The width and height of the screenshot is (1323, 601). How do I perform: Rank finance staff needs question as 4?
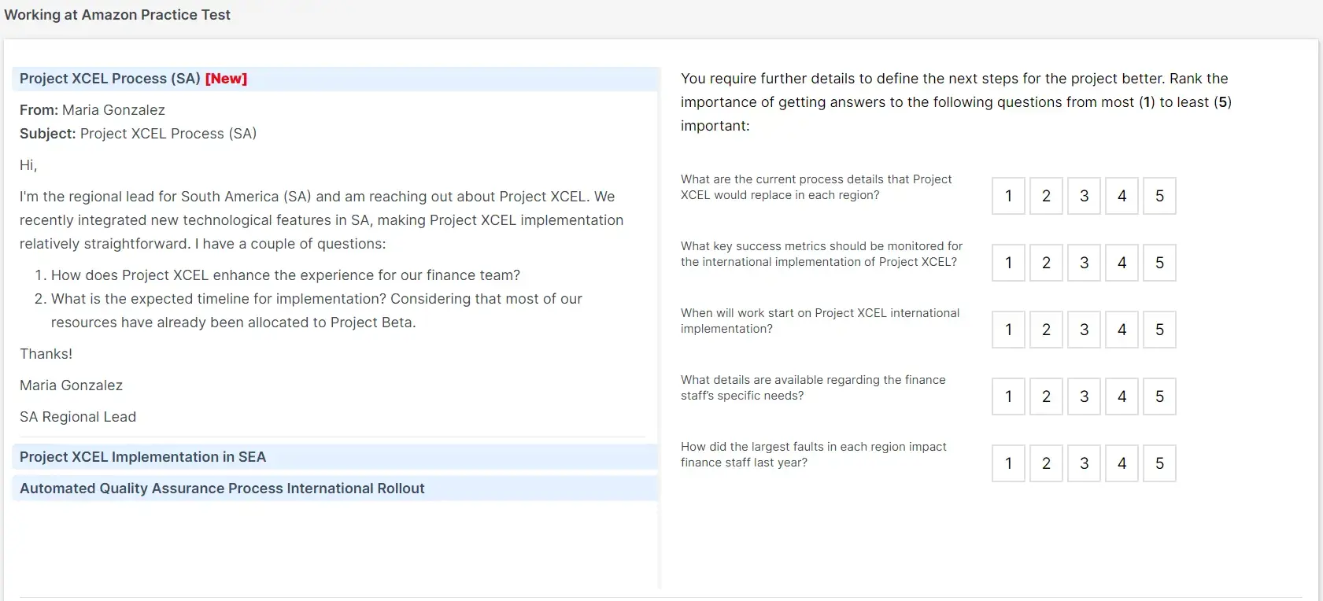(1122, 396)
